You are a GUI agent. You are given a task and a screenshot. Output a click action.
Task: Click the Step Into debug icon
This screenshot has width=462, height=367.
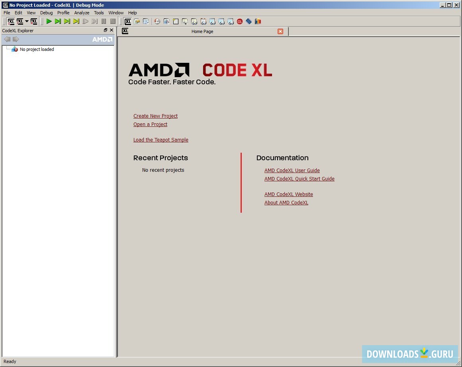click(x=67, y=21)
